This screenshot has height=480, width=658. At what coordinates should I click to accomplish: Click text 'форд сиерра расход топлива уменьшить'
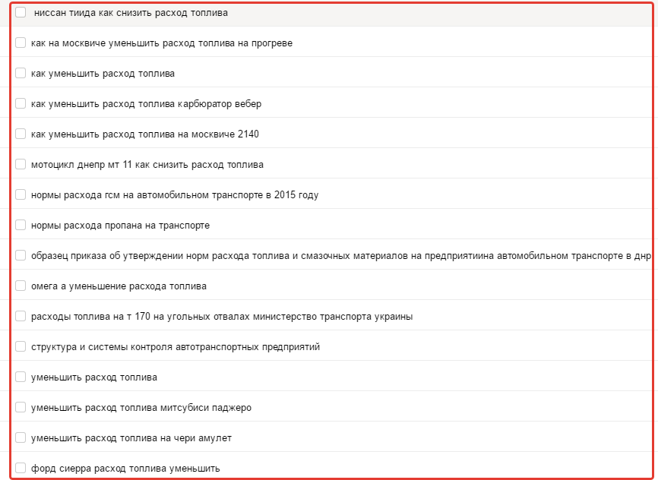point(125,469)
